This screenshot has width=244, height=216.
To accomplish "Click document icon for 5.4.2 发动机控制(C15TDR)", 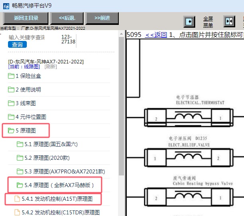I will pos(17,212).
